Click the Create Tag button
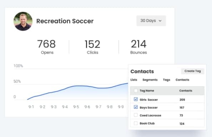Image resolution: width=212 pixels, height=137 pixels. (x=192, y=71)
